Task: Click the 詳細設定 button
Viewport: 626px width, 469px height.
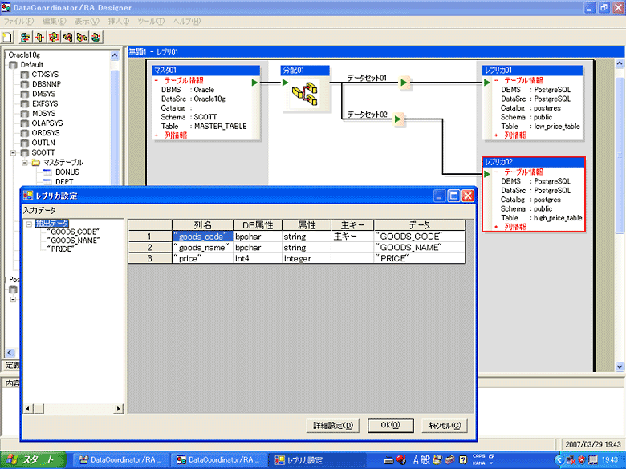Action: coord(332,426)
